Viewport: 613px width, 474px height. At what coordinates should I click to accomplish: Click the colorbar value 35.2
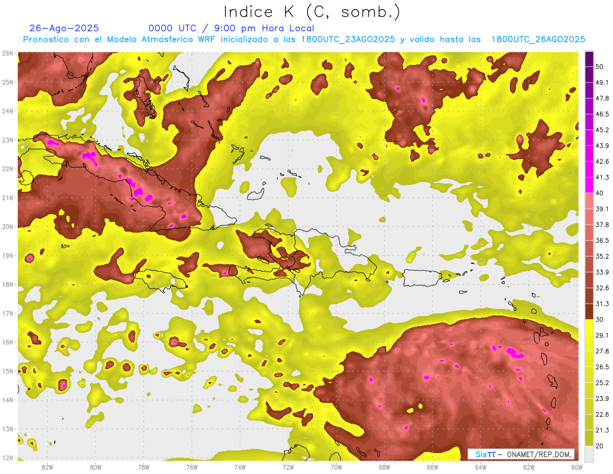[x=602, y=256]
